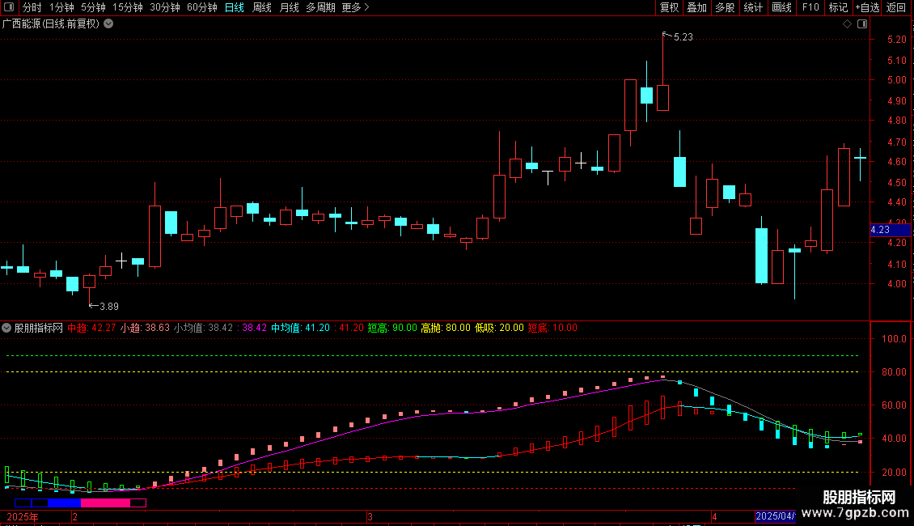Click month 3 marker on time axis
Image resolution: width=914 pixels, height=526 pixels.
point(370,516)
